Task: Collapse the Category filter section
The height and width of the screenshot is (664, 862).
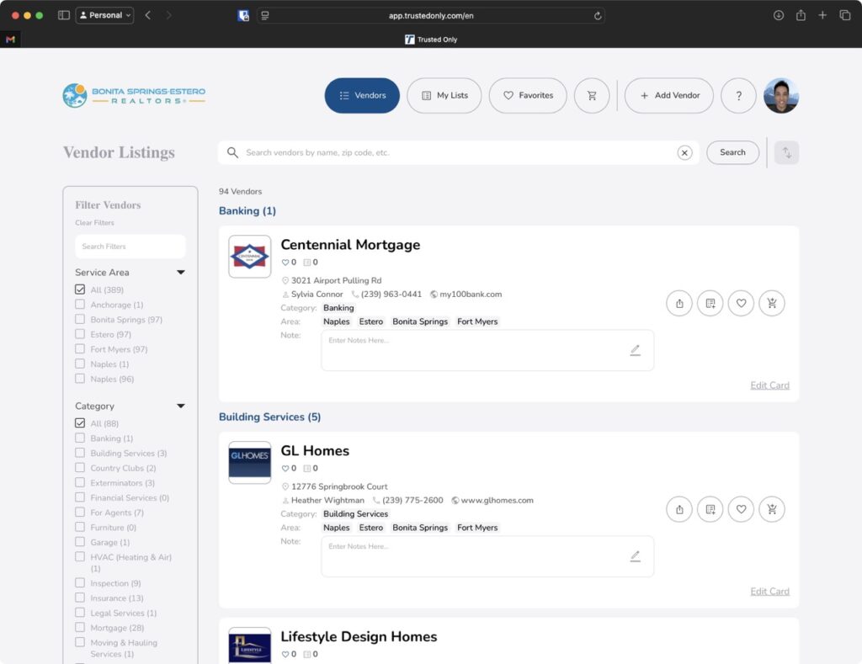Action: (180, 406)
